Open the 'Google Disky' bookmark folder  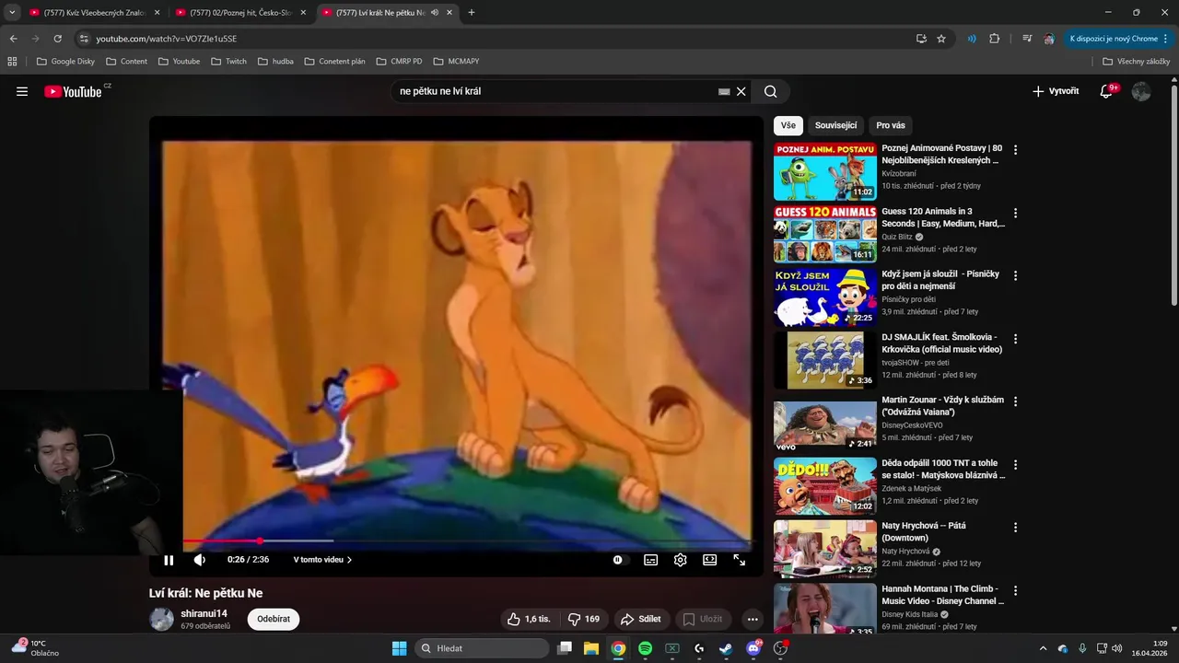[65, 62]
